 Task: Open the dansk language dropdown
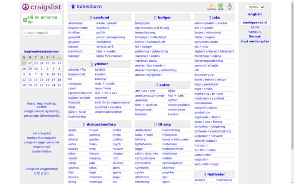point(255,7)
